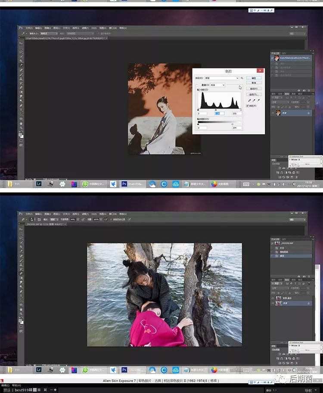Screen dimensions: 323x393
Task: Click lock icon on 背景 layer, Levels-dialog window
Action: pos(308,113)
